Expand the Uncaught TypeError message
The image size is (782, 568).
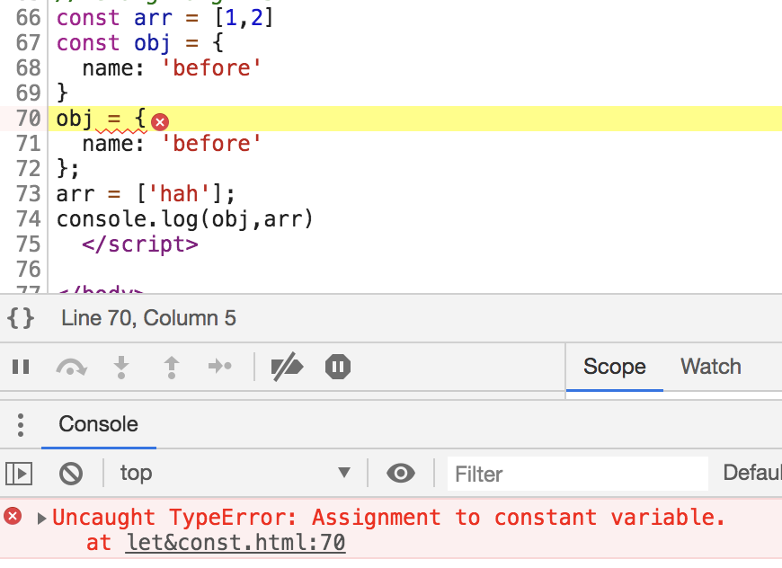(x=41, y=519)
